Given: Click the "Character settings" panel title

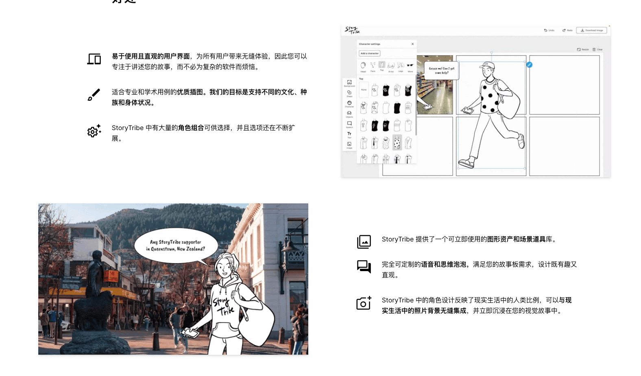Looking at the screenshot, I should 369,44.
